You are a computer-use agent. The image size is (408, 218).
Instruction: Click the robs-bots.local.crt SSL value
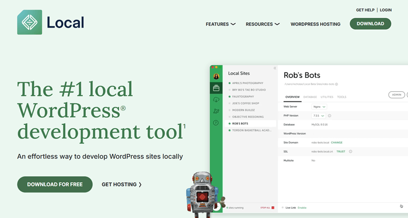[x=322, y=151]
